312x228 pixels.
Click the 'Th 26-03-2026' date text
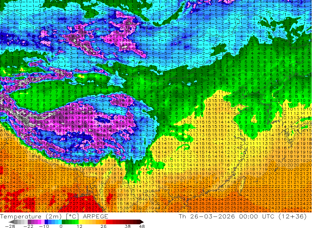click(x=207, y=216)
